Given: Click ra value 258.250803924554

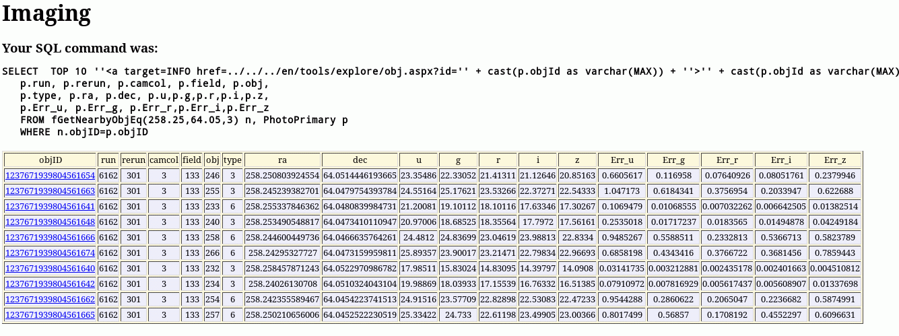Looking at the screenshot, I should pos(282,175).
